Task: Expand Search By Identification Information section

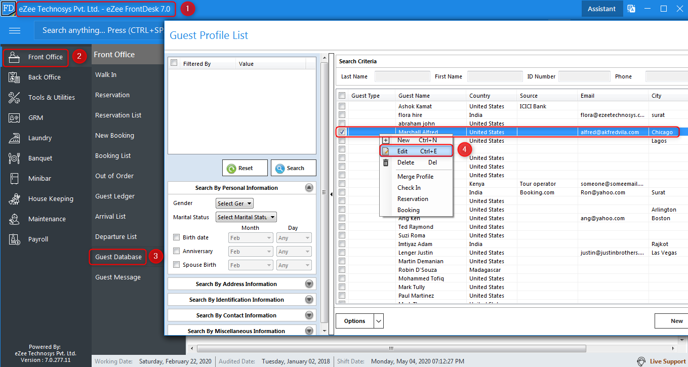Action: 309,300
